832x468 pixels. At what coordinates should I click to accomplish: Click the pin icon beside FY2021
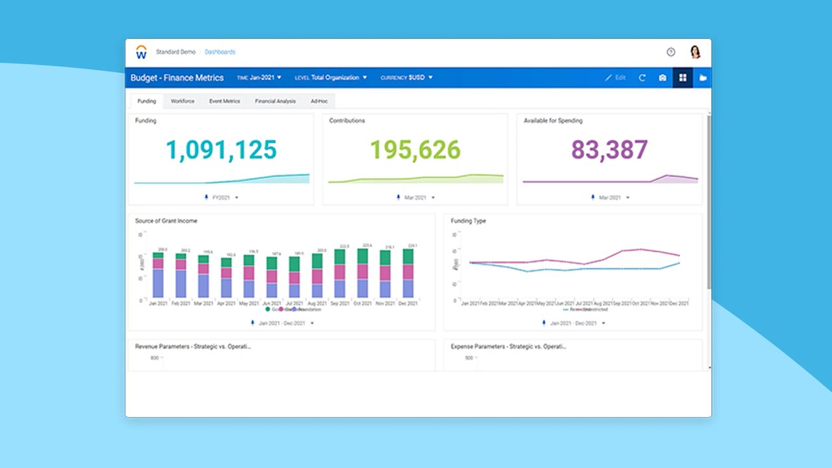207,197
